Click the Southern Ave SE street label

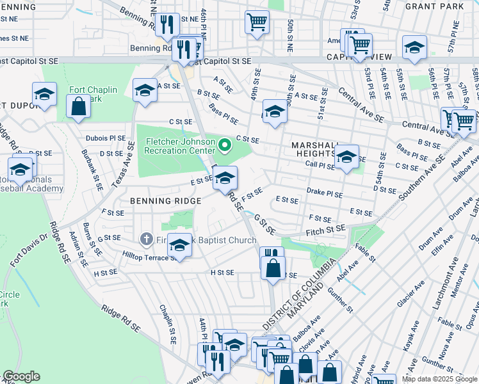(422, 178)
